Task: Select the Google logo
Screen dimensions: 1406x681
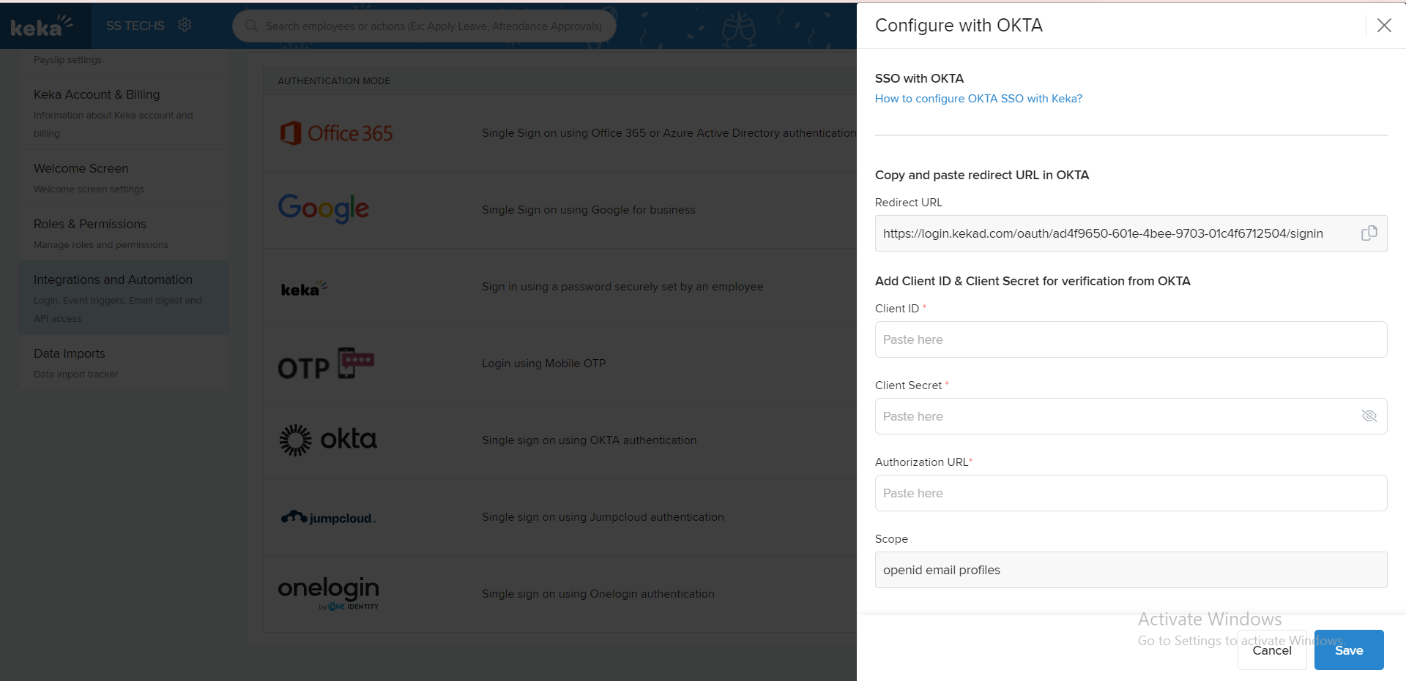Action: click(324, 209)
